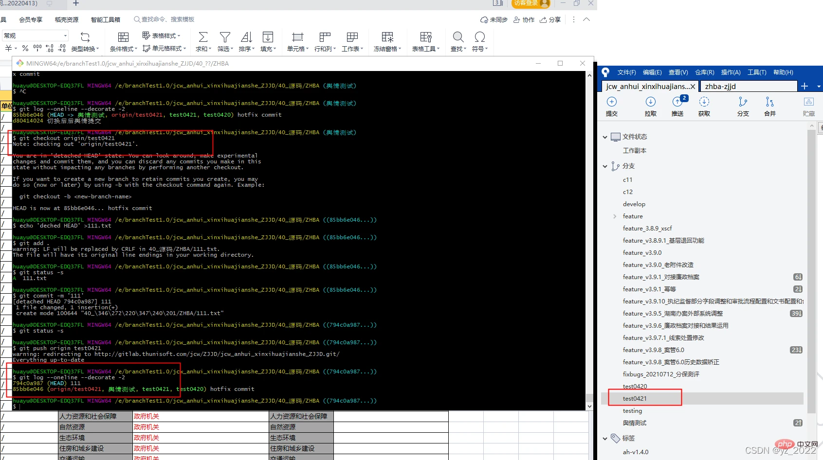Click the Sum (求和) icon
The height and width of the screenshot is (460, 823).
pyautogui.click(x=203, y=38)
